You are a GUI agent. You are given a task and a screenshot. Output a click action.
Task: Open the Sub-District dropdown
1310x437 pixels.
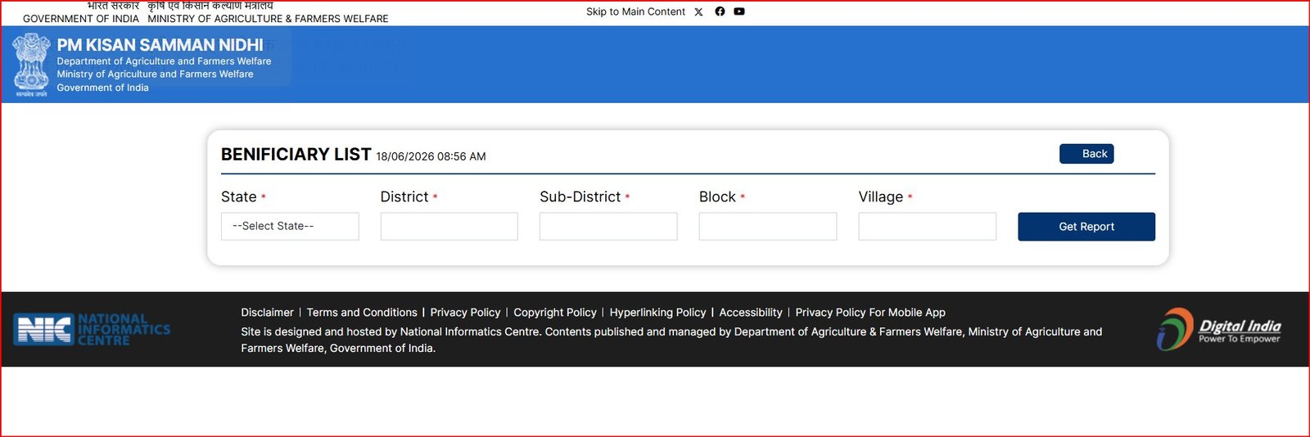[608, 227]
